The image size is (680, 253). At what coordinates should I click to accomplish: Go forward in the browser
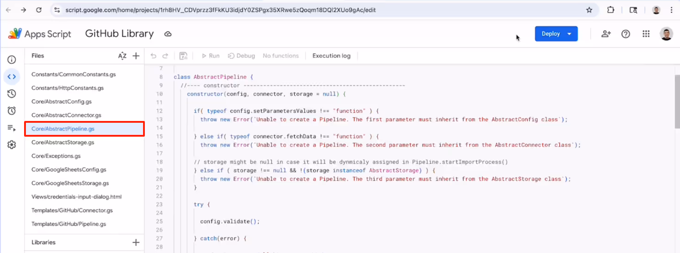[x=24, y=10]
